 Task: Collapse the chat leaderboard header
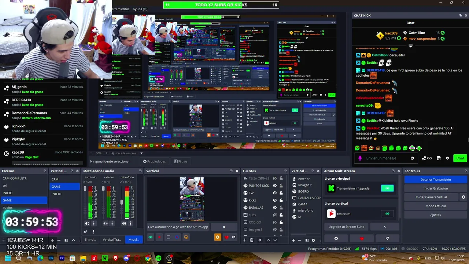410,46
